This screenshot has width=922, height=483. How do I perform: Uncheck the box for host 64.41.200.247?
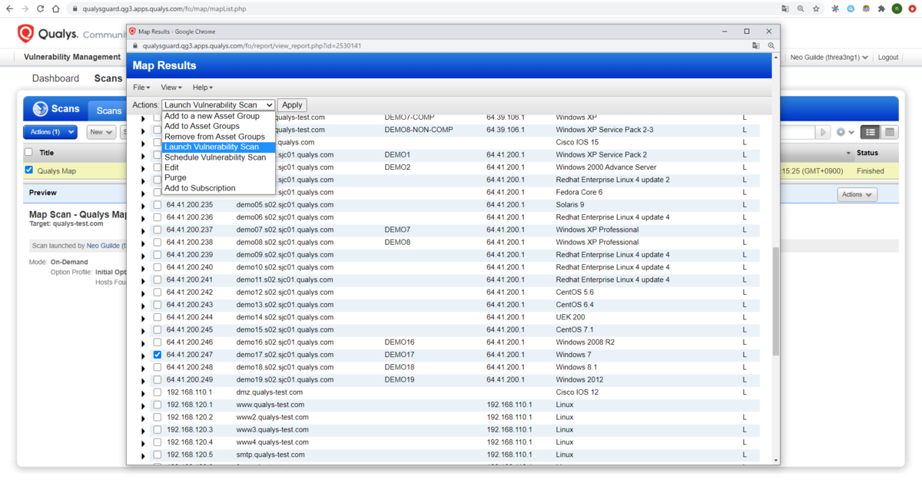(x=158, y=355)
